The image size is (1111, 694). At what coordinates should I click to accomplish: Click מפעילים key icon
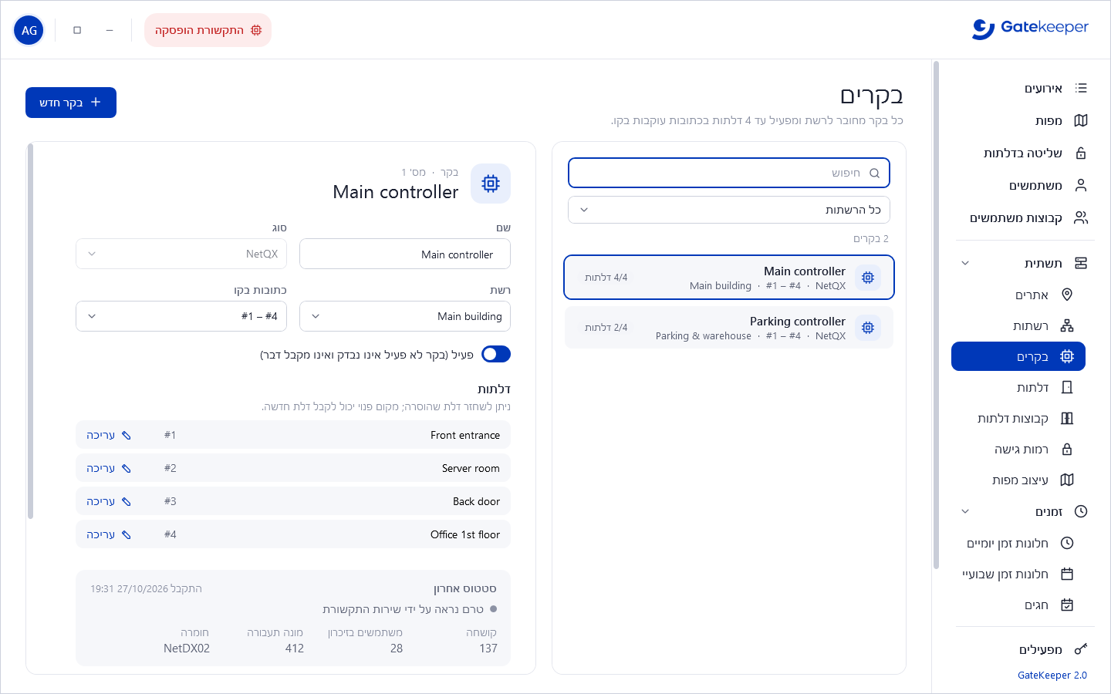[1081, 649]
